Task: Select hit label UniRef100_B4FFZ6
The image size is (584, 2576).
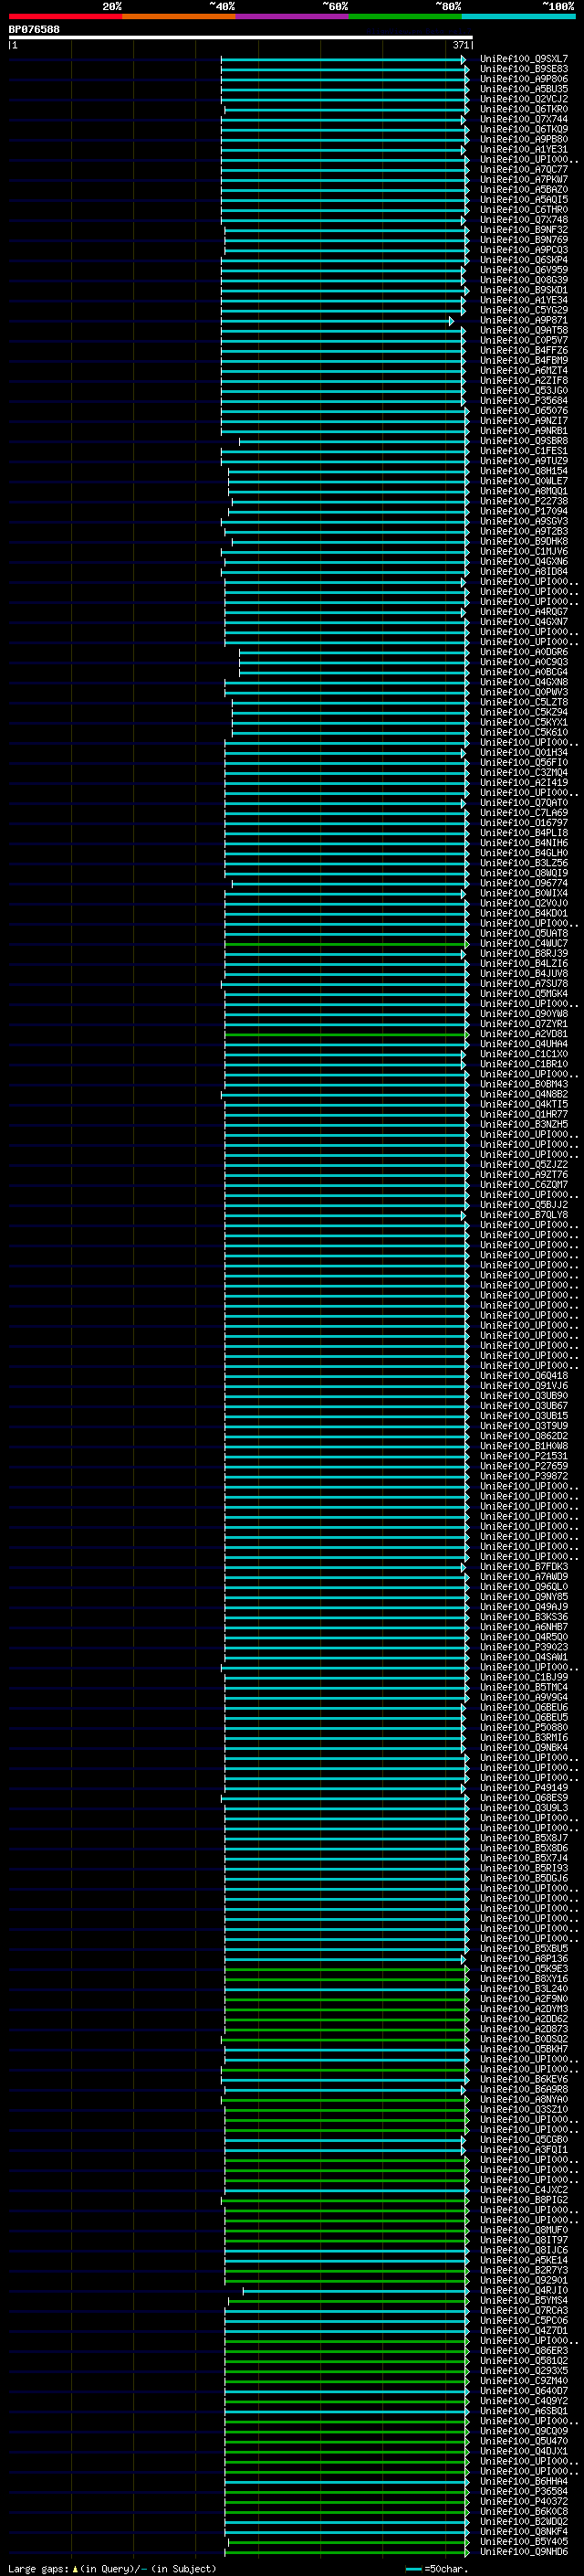Action: (x=523, y=350)
